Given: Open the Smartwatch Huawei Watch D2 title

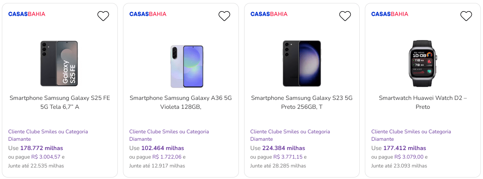Looking at the screenshot, I should click(423, 102).
